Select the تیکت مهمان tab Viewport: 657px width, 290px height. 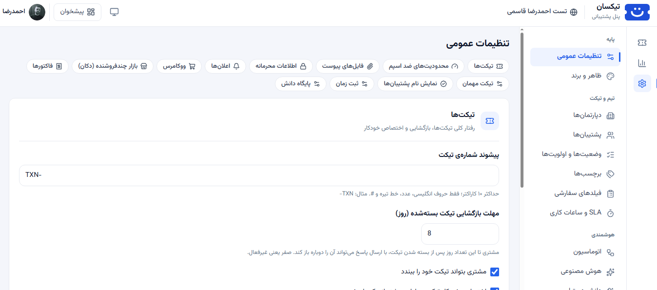click(x=483, y=84)
